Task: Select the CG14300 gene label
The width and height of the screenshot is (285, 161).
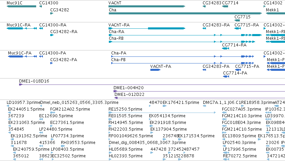Action: [x=49, y=3]
